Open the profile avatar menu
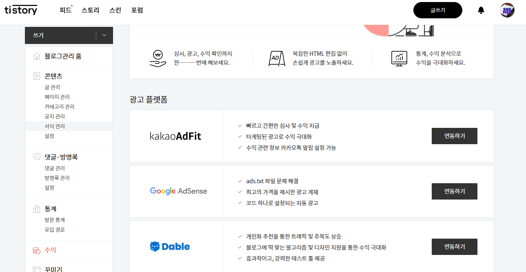This screenshot has width=526, height=272. point(507,10)
